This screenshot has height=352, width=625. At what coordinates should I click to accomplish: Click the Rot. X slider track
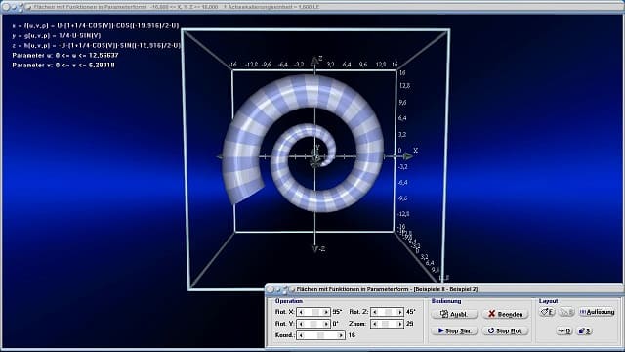tap(313, 312)
